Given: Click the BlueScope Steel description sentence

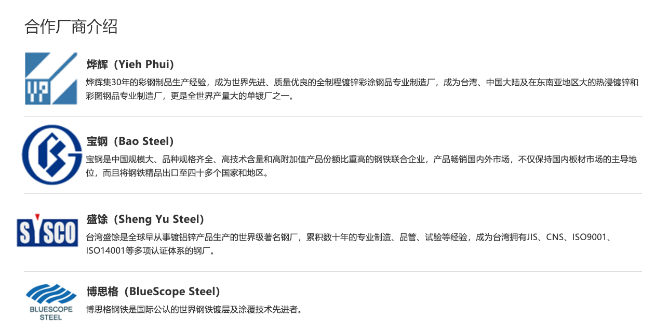Looking at the screenshot, I should coord(194,310).
